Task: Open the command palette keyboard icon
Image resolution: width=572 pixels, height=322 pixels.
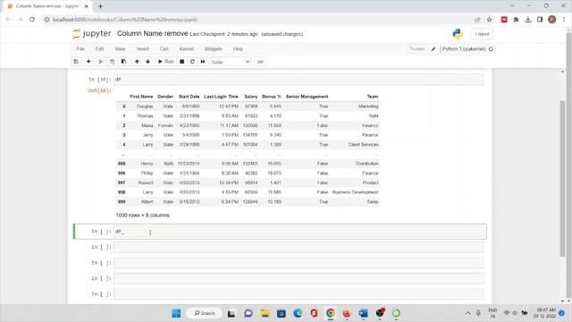Action: (x=260, y=62)
